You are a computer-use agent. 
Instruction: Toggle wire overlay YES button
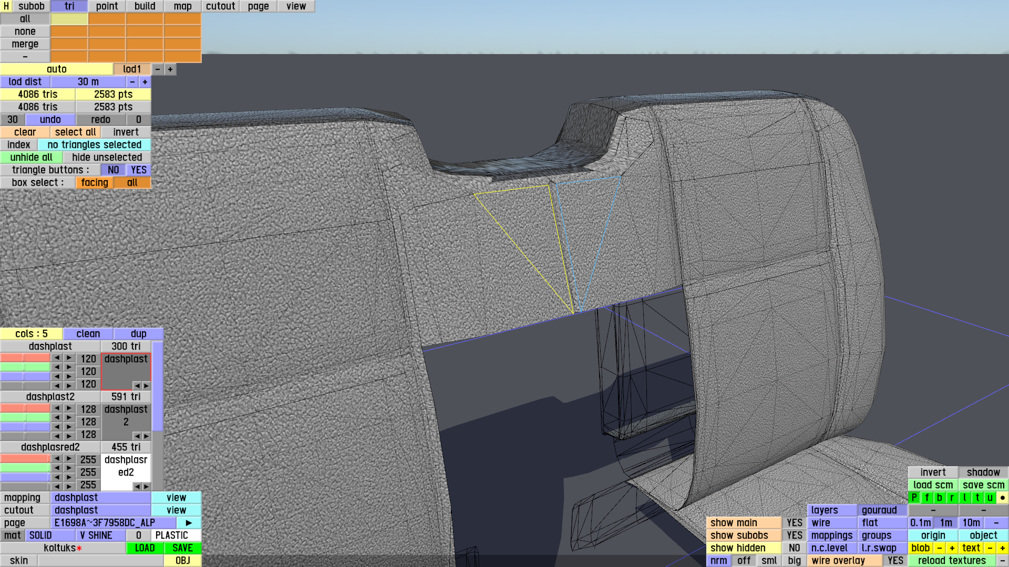point(895,560)
